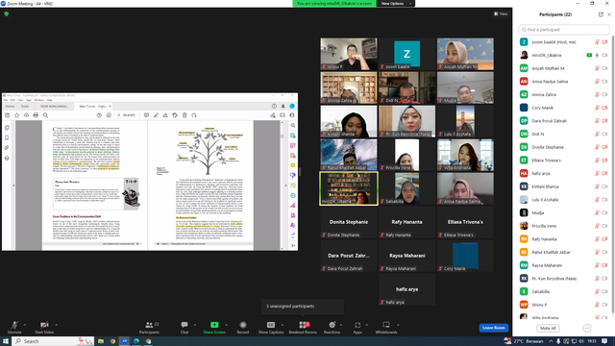Select the West Turner document tab
Screen dimensions: 615x346
93,107
